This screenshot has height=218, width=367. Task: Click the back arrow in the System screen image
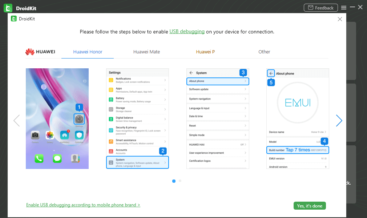tap(191, 73)
